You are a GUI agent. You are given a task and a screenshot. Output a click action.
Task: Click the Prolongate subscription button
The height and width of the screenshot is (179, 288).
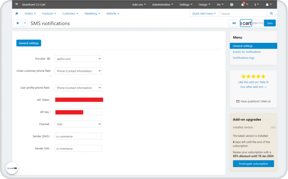253,164
